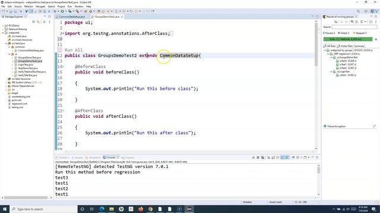Click the Collapse All icon in Package Explorer
380x213 pixels.
pos(34,22)
